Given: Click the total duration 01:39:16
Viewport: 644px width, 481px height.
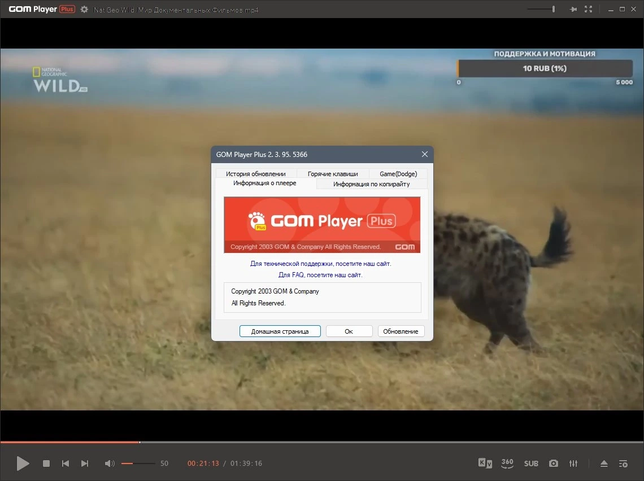Looking at the screenshot, I should point(246,463).
